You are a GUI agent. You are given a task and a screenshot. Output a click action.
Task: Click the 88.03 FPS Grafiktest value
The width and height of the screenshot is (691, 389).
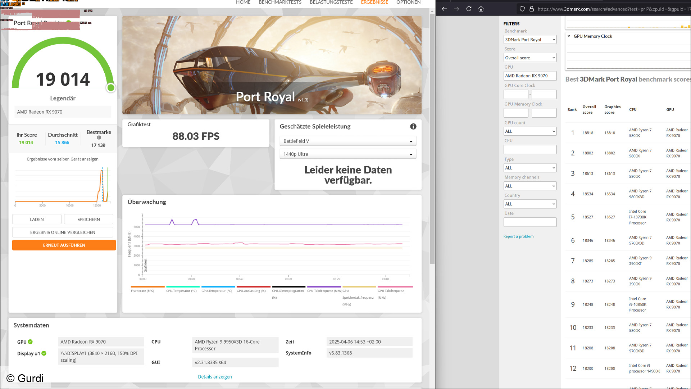[196, 136]
